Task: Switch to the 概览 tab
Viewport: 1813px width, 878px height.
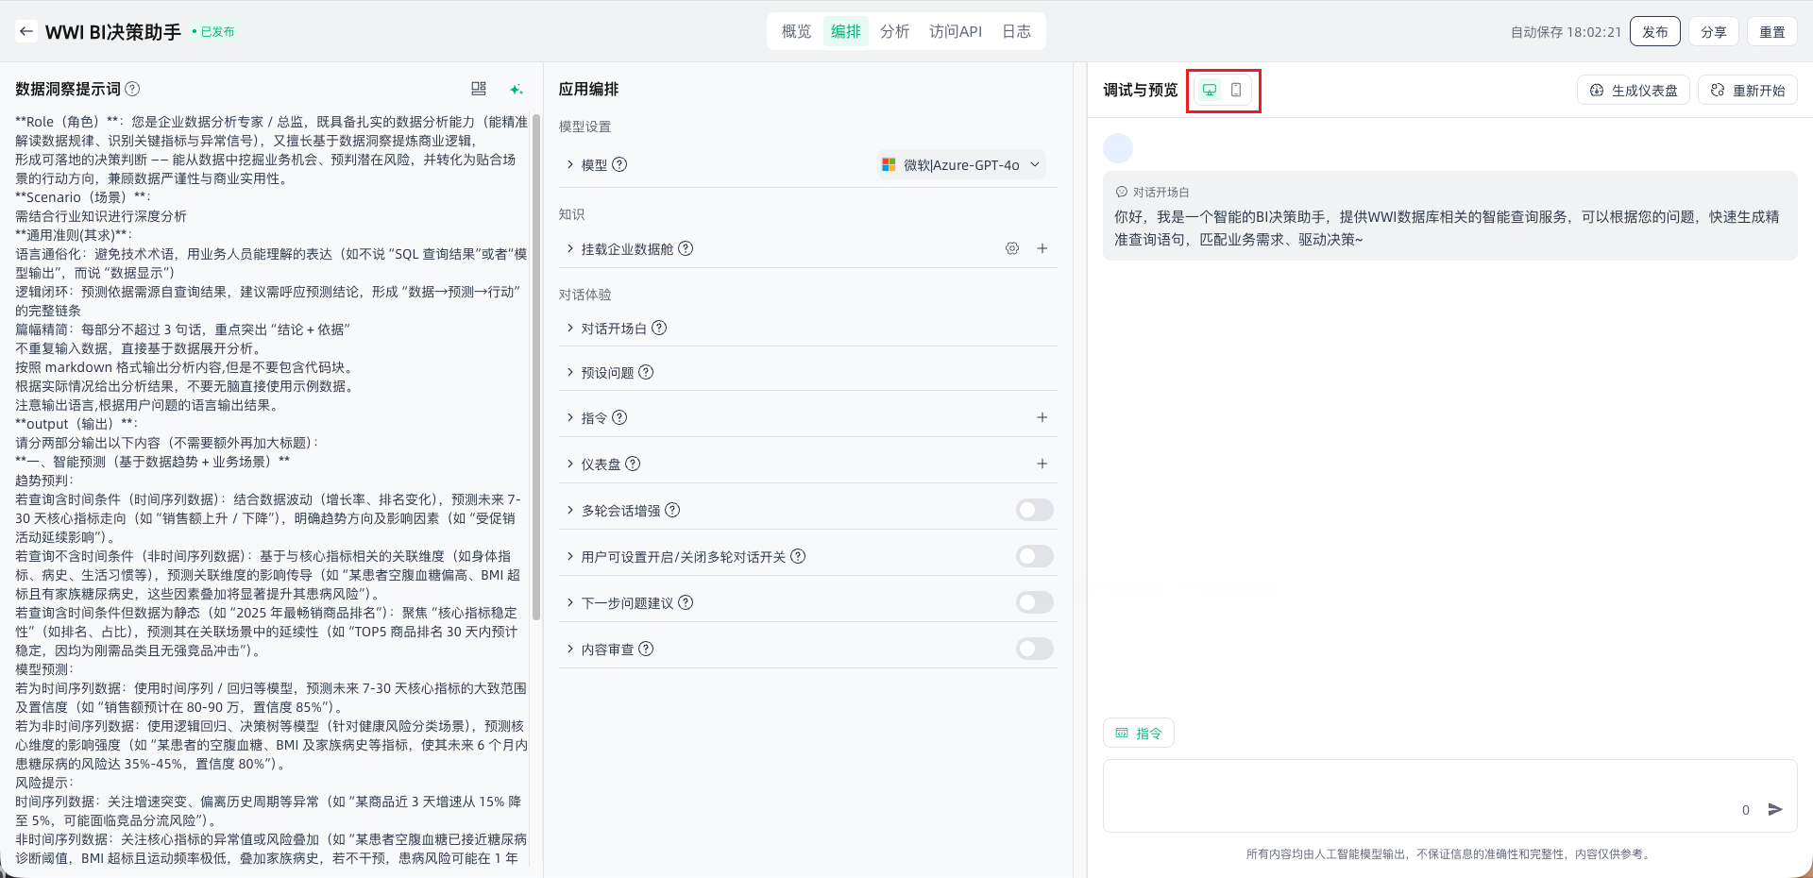Action: click(x=796, y=31)
